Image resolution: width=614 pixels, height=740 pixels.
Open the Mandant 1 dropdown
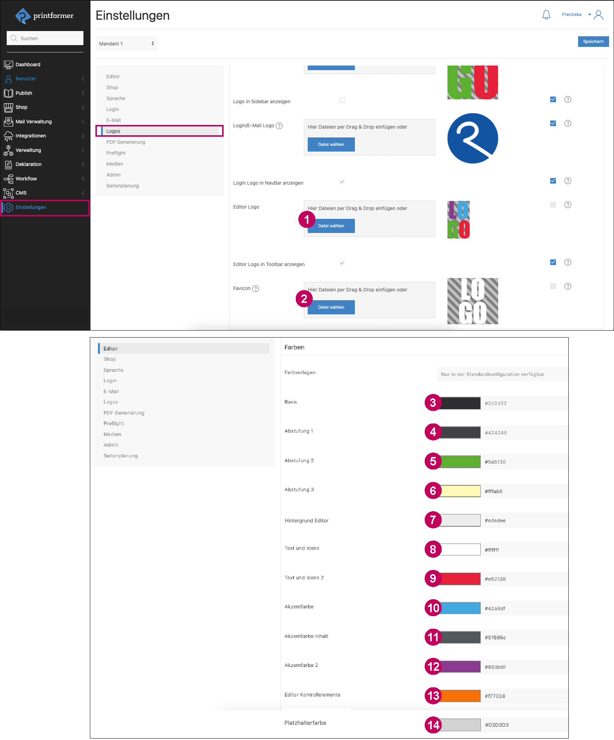126,43
